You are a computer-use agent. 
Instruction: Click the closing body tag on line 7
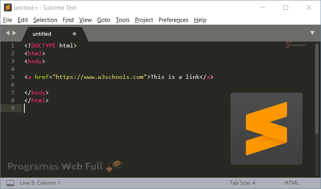point(36,93)
